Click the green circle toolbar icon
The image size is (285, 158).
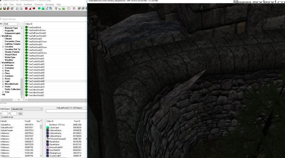coord(39,9)
